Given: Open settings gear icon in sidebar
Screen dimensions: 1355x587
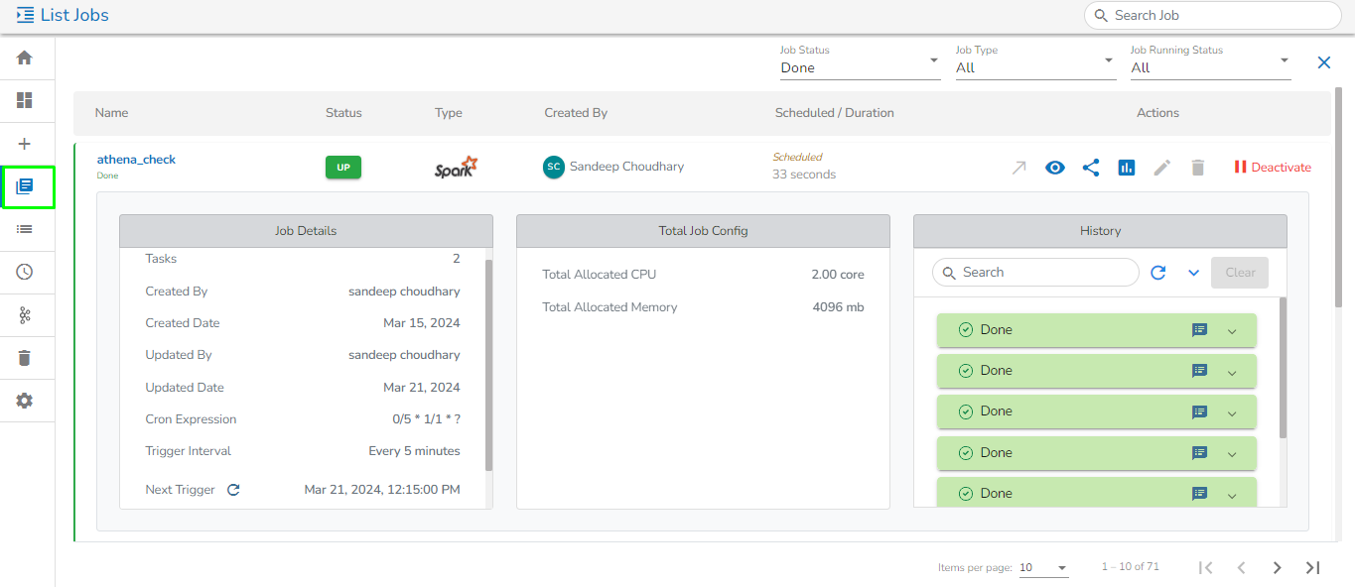Looking at the screenshot, I should coord(25,401).
